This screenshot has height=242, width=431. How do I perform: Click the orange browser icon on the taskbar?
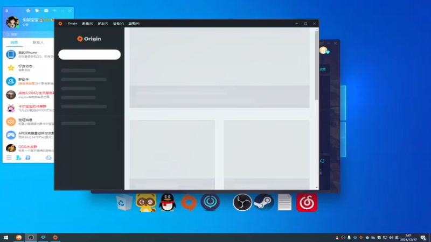click(x=18, y=238)
